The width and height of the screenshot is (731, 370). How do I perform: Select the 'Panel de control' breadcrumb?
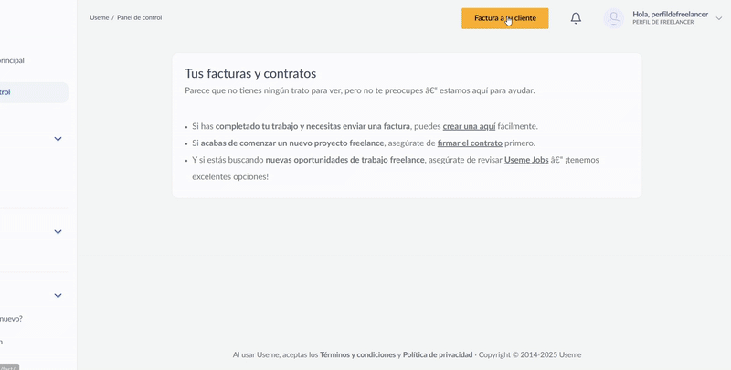(139, 17)
